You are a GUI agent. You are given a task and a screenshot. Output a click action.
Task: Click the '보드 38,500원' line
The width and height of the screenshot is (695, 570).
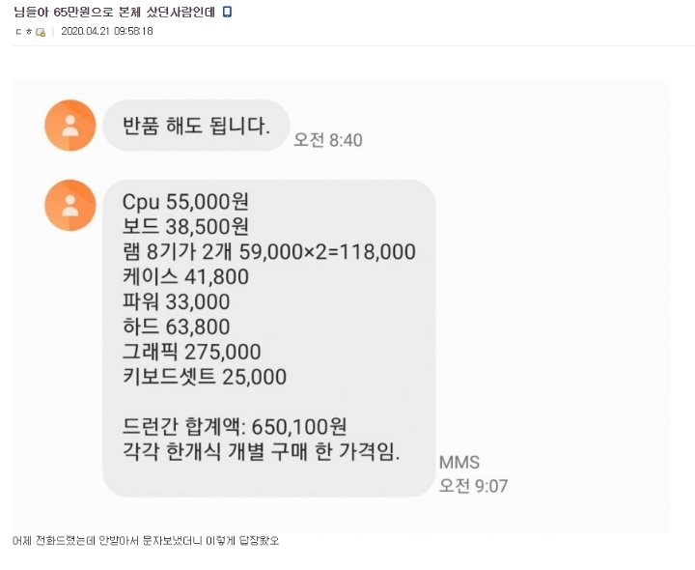click(x=185, y=227)
